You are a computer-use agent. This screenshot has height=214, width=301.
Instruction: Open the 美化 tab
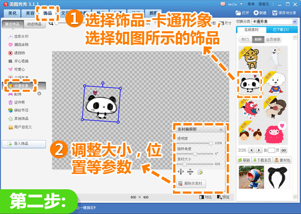tap(13, 13)
